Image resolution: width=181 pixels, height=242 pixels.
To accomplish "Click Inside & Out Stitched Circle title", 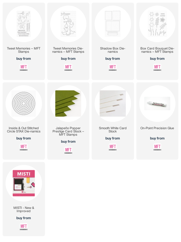I will pyautogui.click(x=24, y=129).
